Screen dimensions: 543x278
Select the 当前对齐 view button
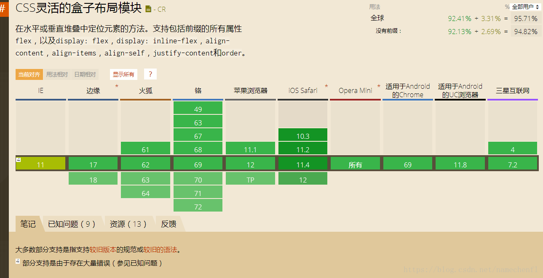(29, 74)
